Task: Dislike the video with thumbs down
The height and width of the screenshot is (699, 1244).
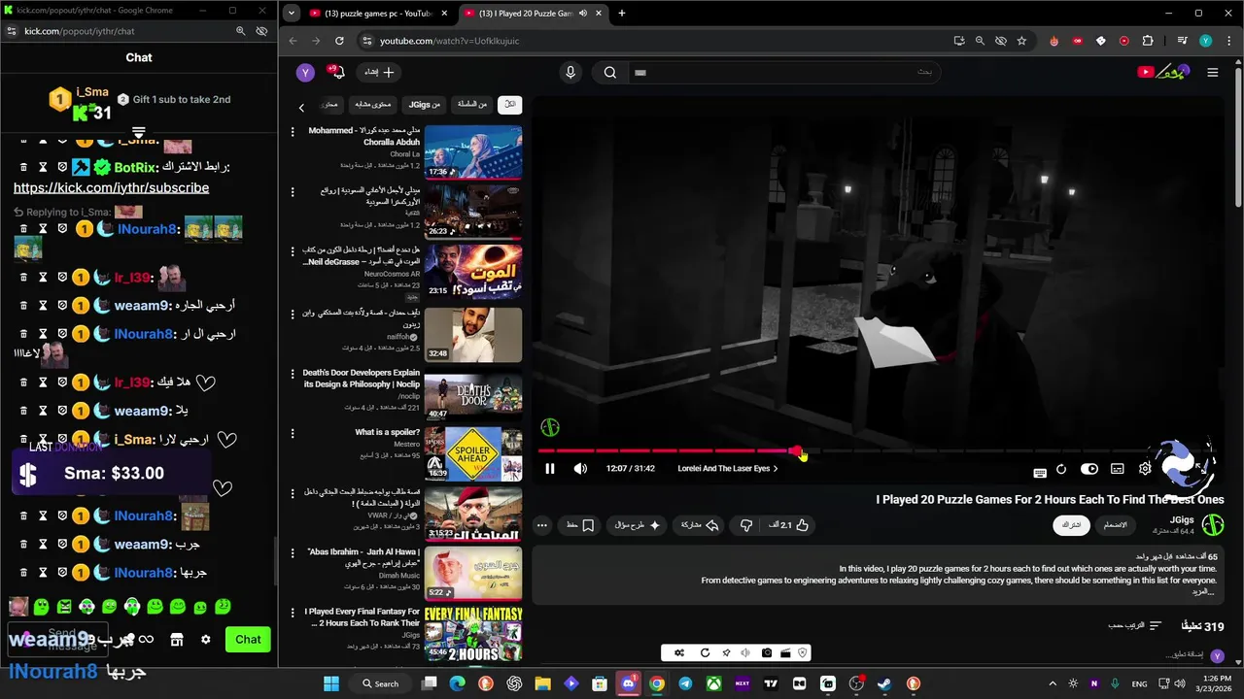Action: coord(746,525)
